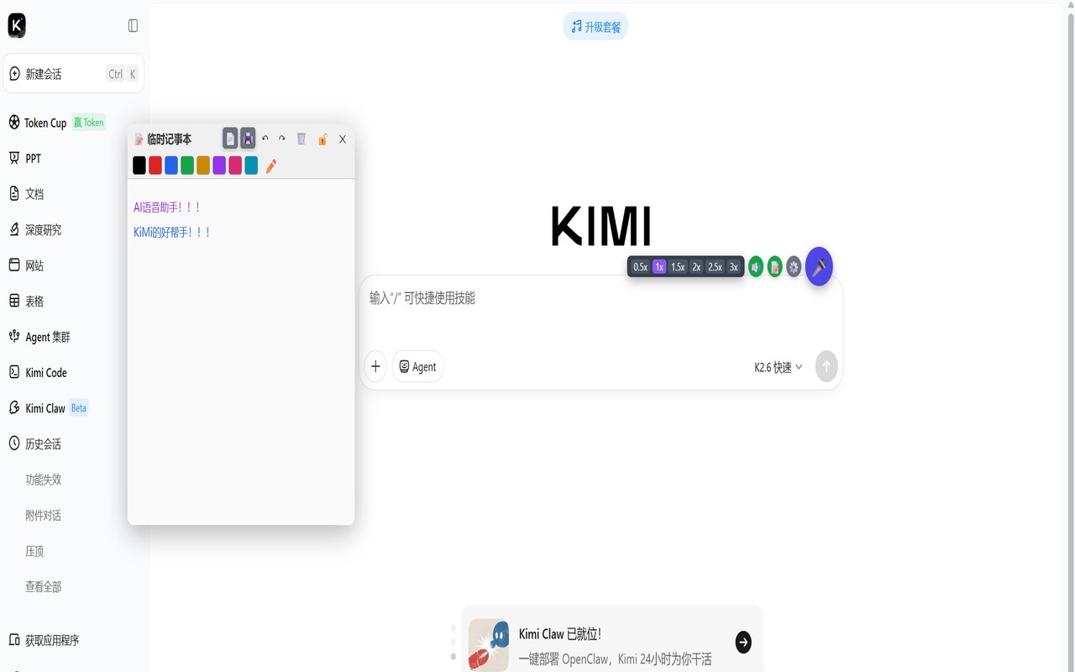Start a new chat with 新建会话
The width and height of the screenshot is (1075, 672).
74,74
